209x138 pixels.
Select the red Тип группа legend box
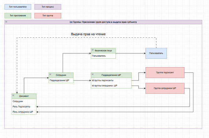tap(48, 15)
